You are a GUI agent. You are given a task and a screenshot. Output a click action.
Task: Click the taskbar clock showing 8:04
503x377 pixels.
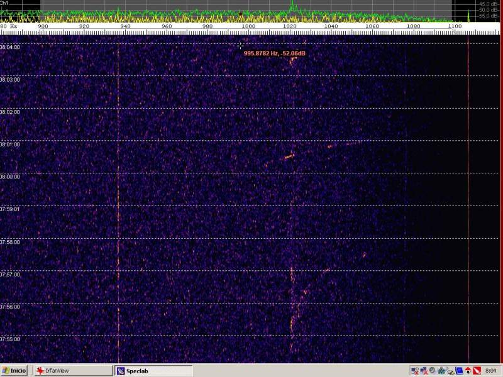click(x=491, y=371)
